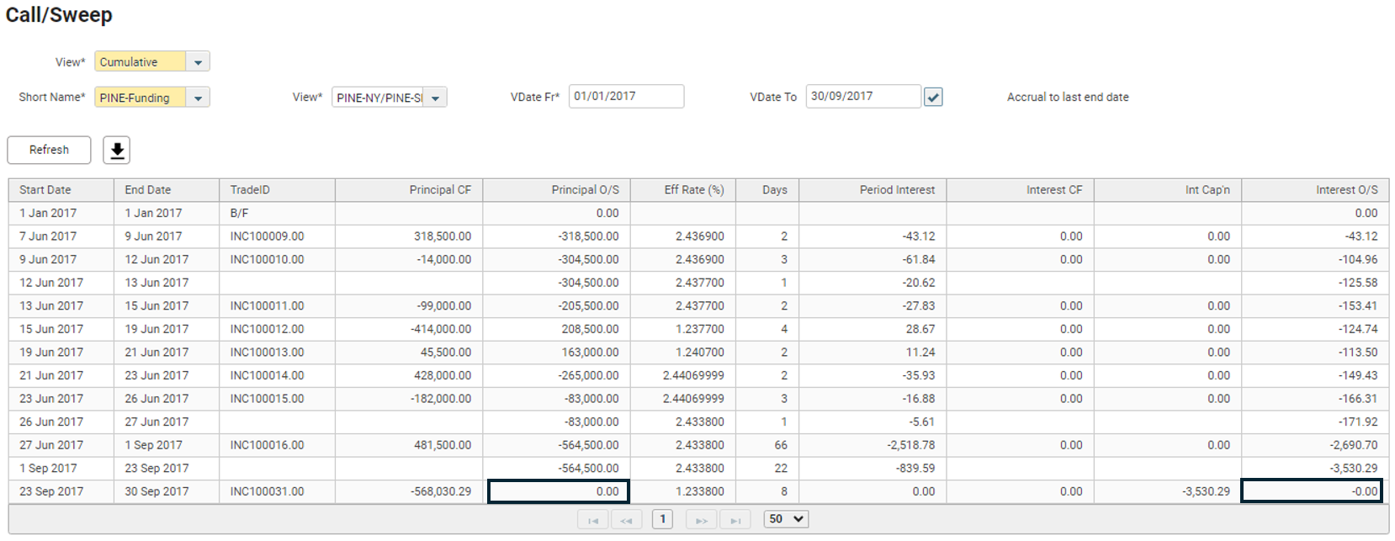Go to next page of results
Screen dimensions: 1395x541
click(x=701, y=520)
